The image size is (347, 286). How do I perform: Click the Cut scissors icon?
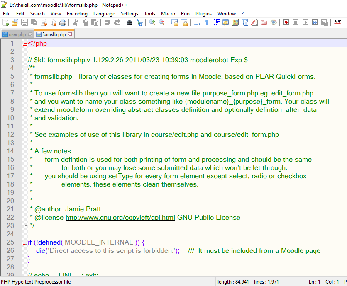[x=76, y=22]
